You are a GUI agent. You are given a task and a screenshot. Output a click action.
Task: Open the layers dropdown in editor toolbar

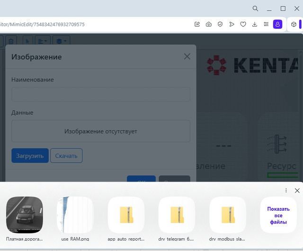click(61, 41)
